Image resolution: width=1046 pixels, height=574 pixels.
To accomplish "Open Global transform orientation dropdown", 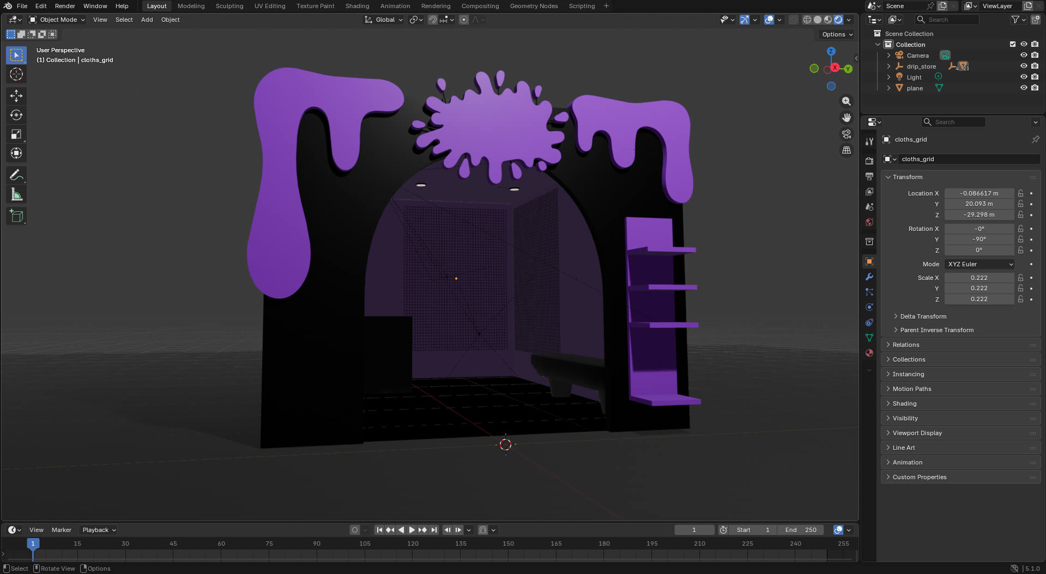I will click(384, 20).
